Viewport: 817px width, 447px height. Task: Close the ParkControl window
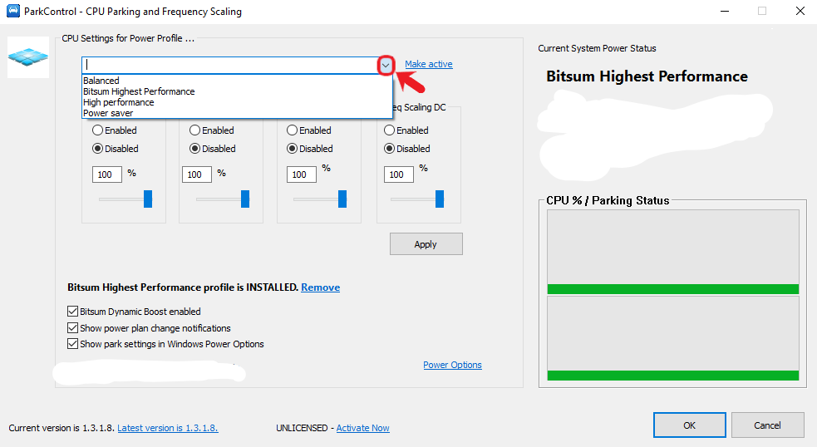click(800, 11)
